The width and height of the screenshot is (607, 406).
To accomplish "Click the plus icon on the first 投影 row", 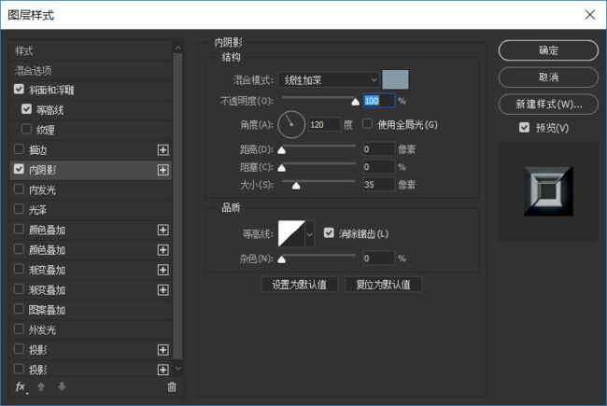I will tap(163, 350).
